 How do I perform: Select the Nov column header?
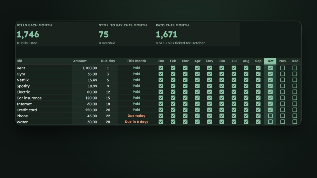point(282,61)
